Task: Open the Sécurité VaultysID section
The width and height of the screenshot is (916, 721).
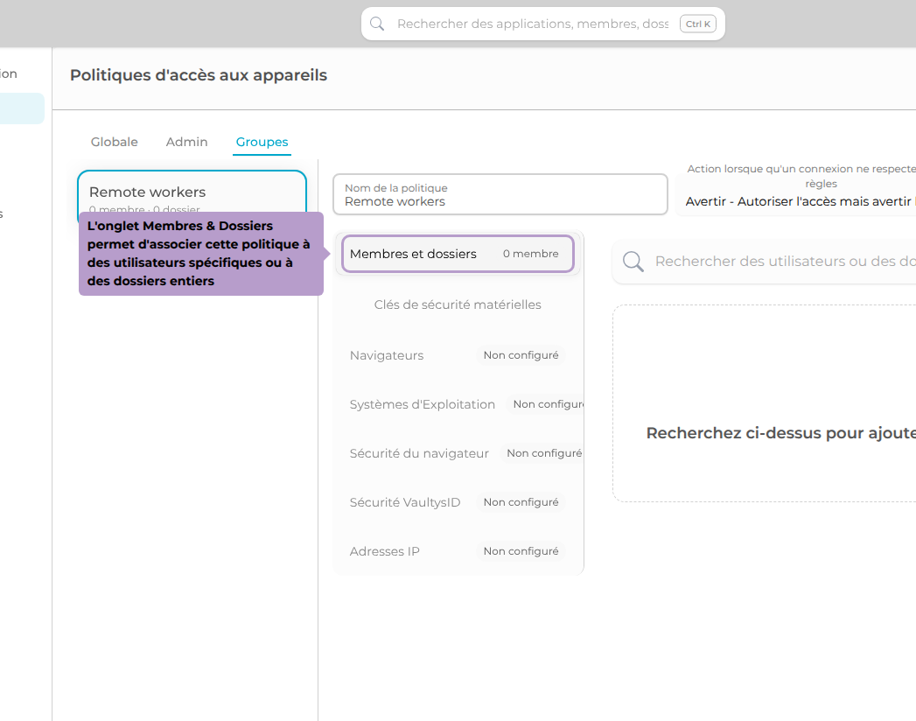Action: pyautogui.click(x=458, y=502)
